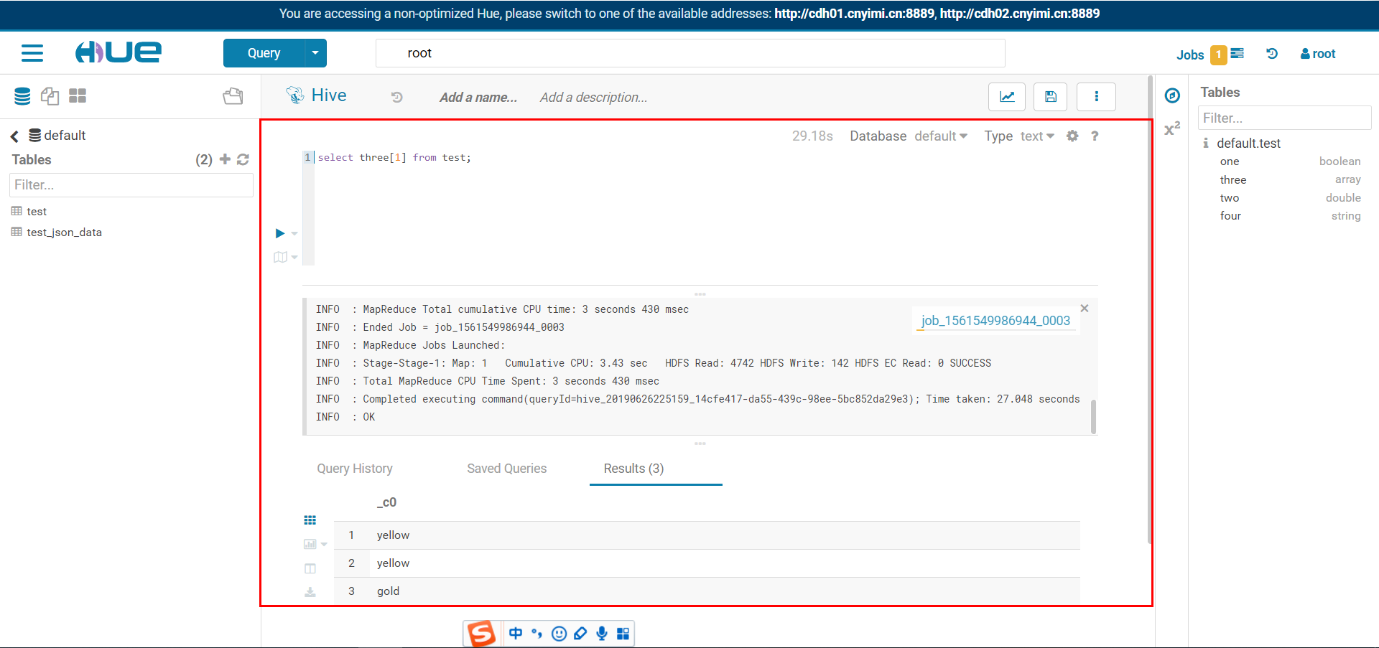Switch to the Saved Queries tab
The height and width of the screenshot is (648, 1379).
coord(506,468)
